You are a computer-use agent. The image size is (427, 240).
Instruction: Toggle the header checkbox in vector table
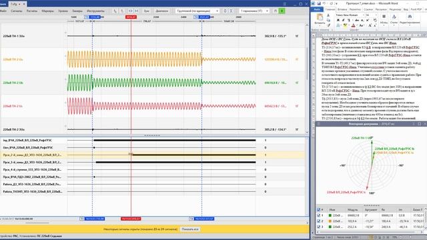click(319, 210)
